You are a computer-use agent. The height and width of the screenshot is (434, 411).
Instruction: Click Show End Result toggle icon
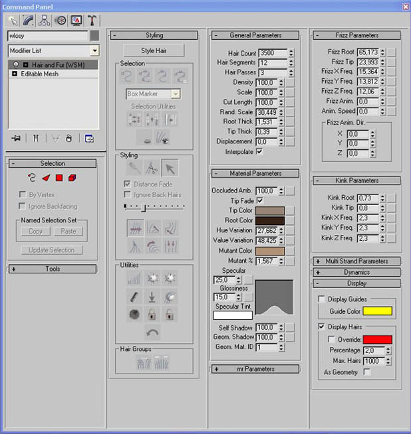[35, 138]
